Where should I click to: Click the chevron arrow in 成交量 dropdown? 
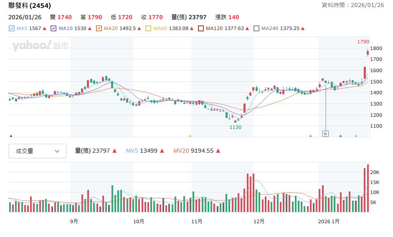click(x=57, y=151)
